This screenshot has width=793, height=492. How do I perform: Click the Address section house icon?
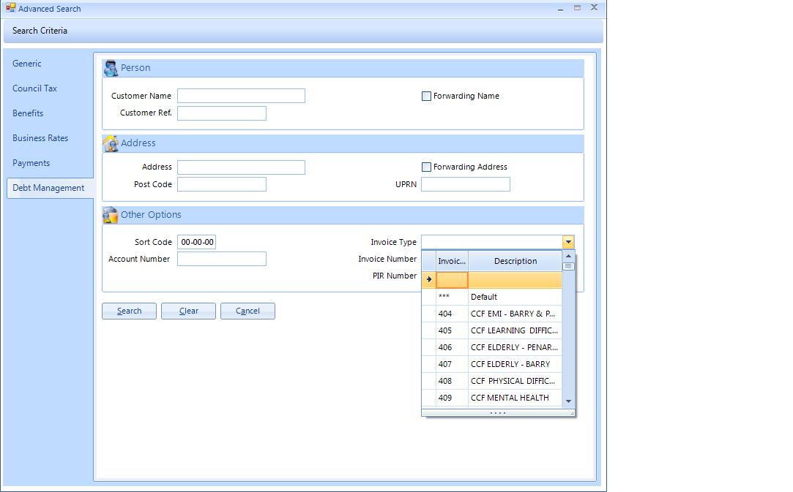(x=111, y=143)
